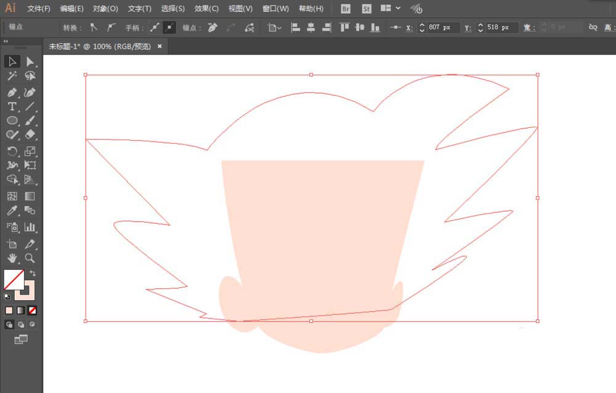Select the Symbol Sprayer tool
The width and height of the screenshot is (616, 393).
tap(12, 227)
